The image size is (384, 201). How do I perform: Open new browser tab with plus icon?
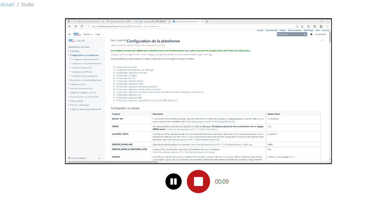(207, 22)
